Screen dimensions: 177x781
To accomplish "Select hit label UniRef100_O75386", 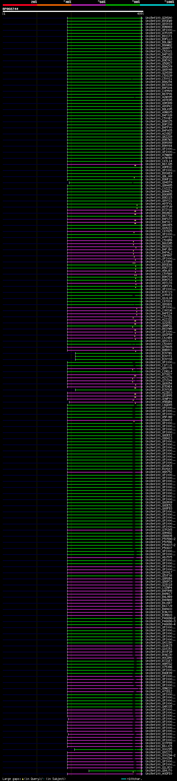I will pos(158,667).
